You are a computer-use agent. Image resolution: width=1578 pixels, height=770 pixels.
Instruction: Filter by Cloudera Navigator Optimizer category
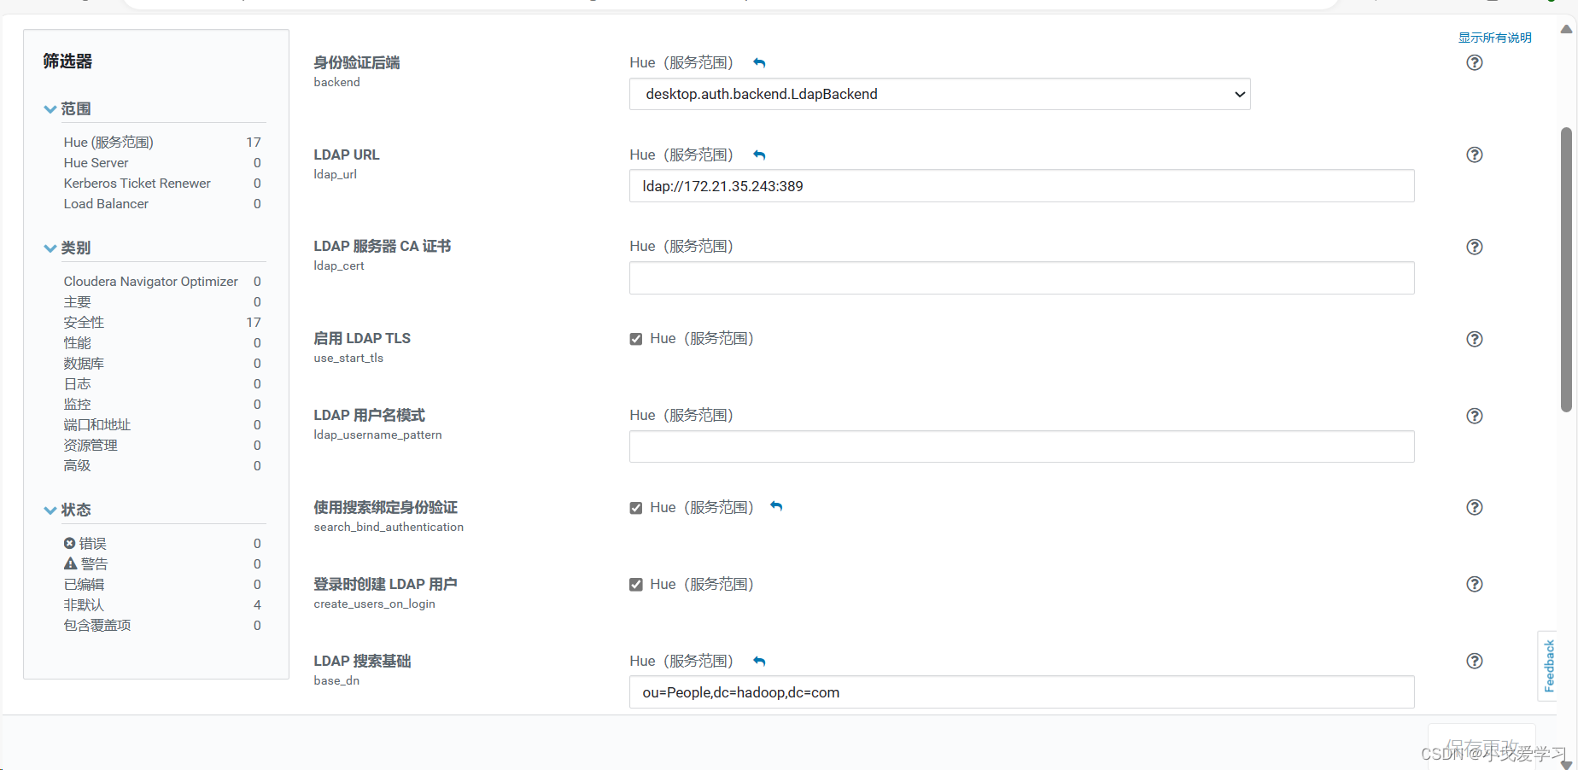tap(150, 282)
